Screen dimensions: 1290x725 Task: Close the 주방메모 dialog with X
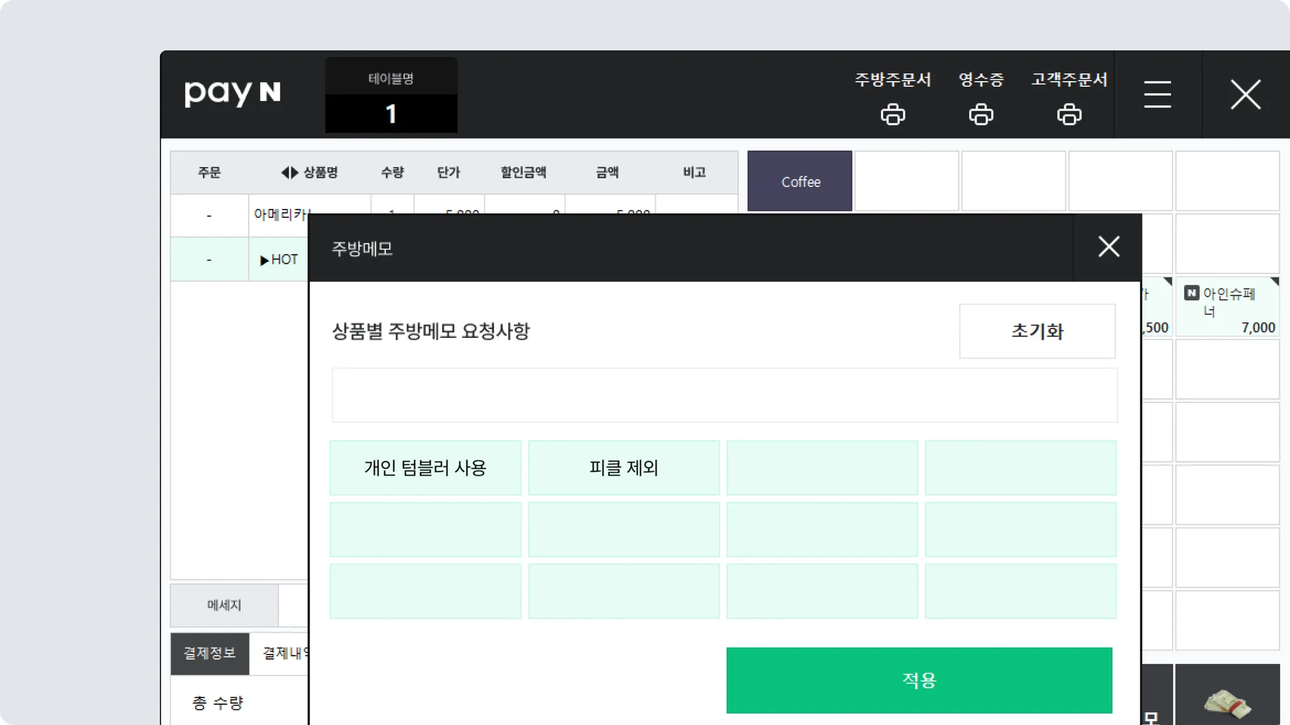tap(1109, 247)
